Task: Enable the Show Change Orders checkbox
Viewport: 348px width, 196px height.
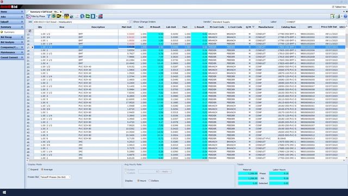Action: click(131, 22)
